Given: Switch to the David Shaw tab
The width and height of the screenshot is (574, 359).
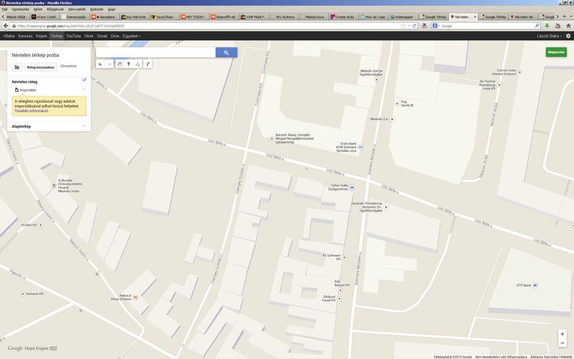Looking at the screenshot, I should click(x=164, y=17).
